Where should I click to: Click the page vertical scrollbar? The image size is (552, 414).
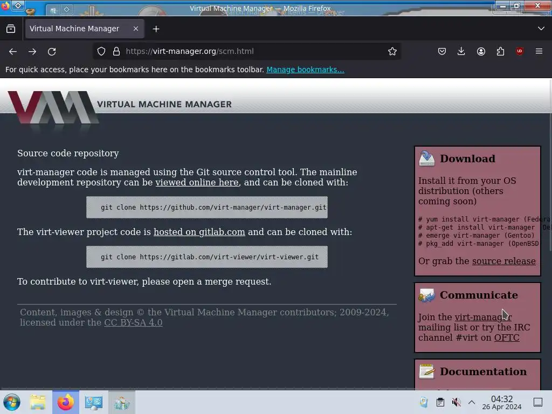click(x=550, y=165)
